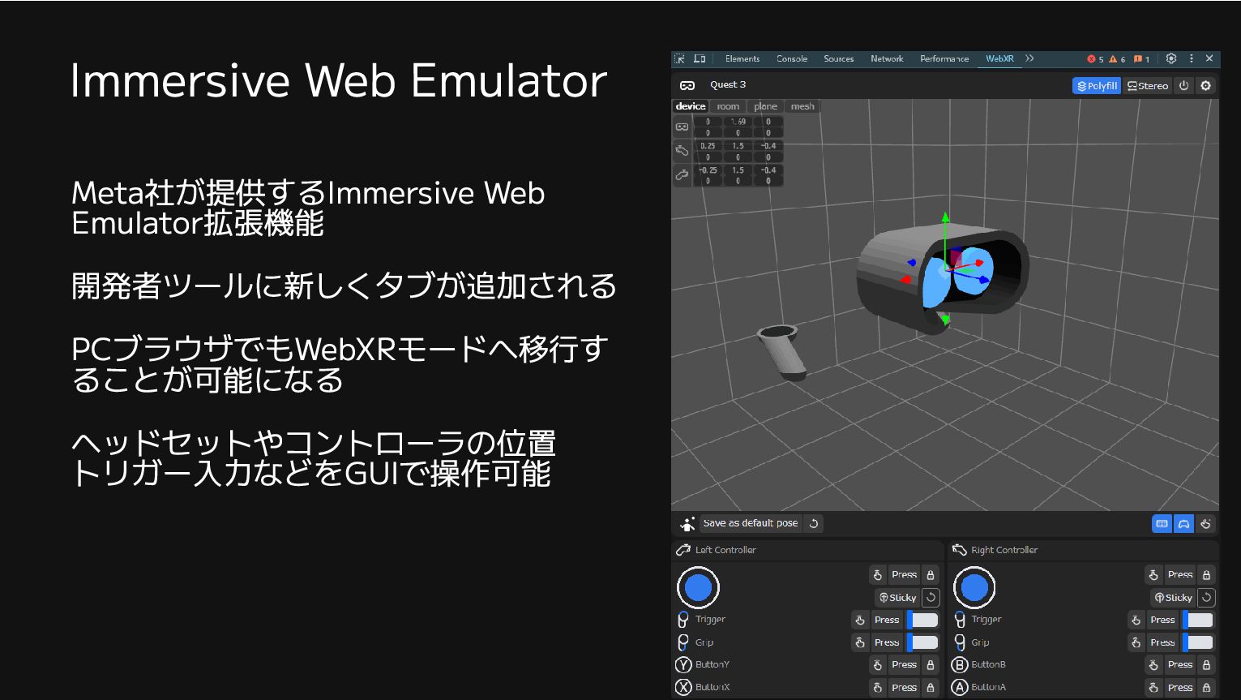This screenshot has width=1241, height=700.
Task: Open the DevTools three-dot customize menu
Action: pyautogui.click(x=1192, y=58)
